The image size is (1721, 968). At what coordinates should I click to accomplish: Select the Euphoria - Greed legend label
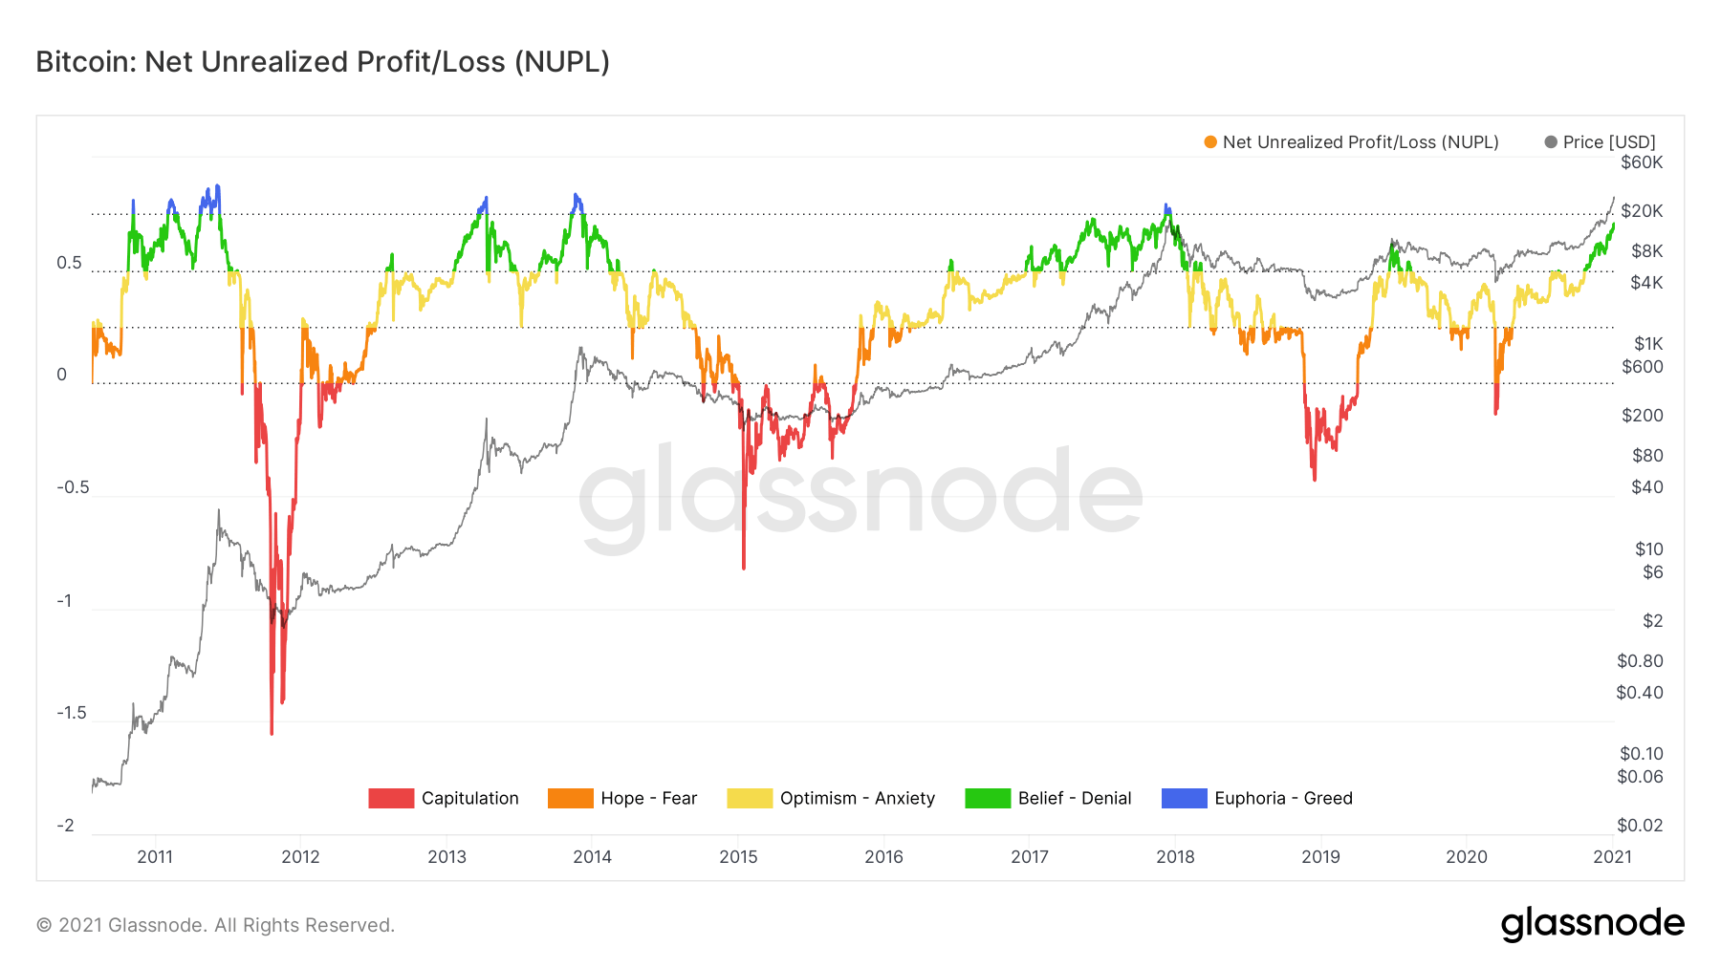point(1284,798)
